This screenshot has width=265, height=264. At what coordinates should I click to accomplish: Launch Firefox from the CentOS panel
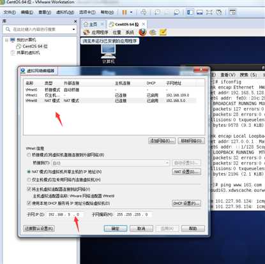pyautogui.click(x=142, y=33)
